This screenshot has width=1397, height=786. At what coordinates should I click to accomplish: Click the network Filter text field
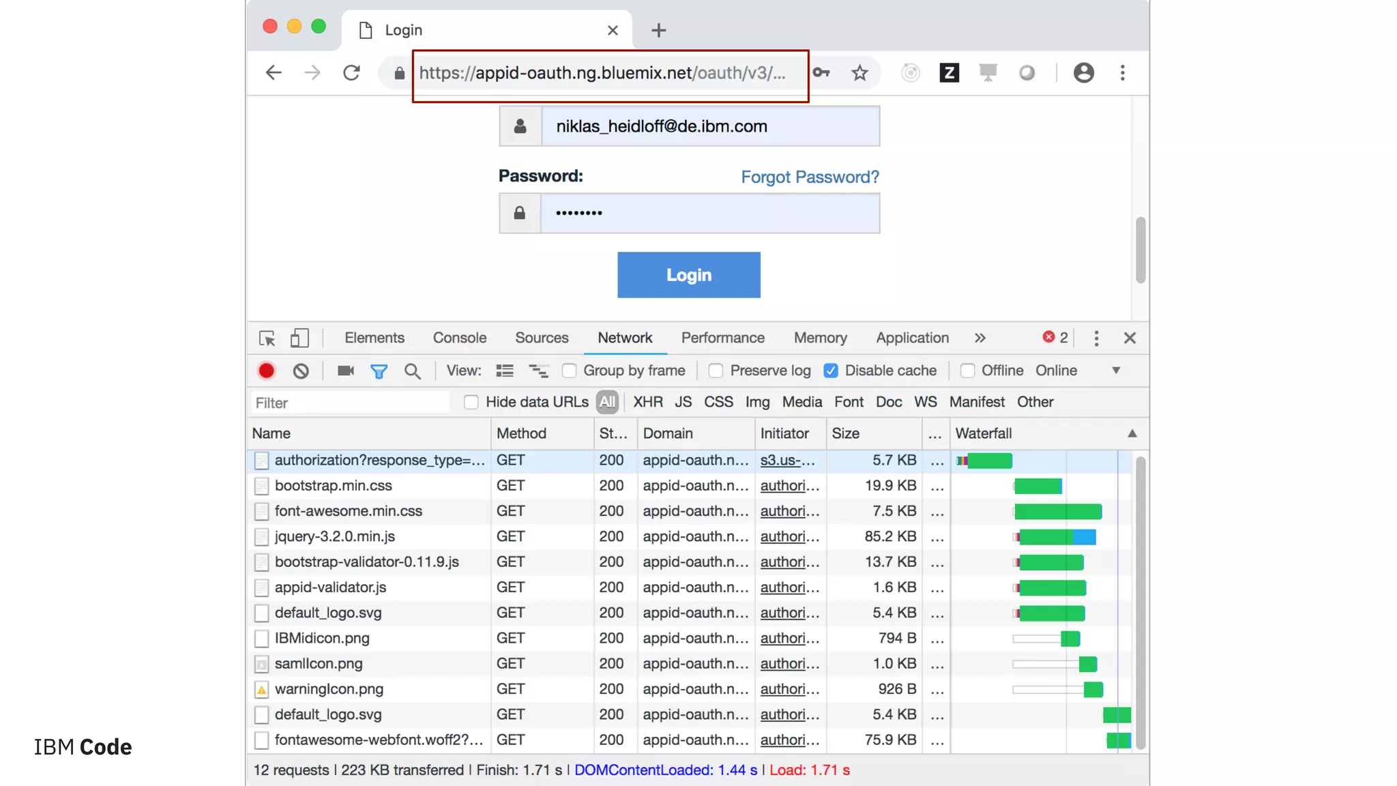pyautogui.click(x=350, y=403)
